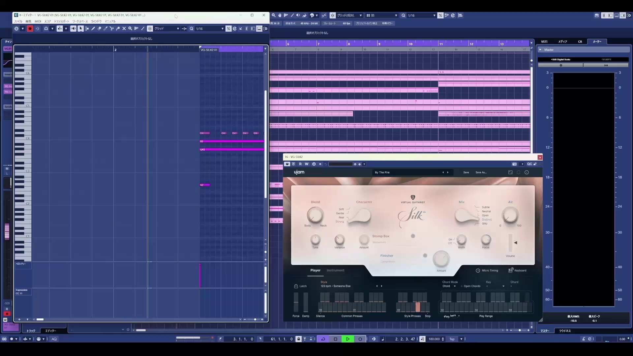The height and width of the screenshot is (356, 633).
Task: Enable Read automation R in VG-SILK2 plugin
Action: point(300,164)
